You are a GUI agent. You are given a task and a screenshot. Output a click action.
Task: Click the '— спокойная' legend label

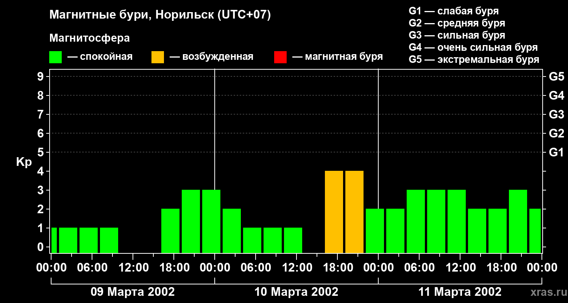tap(100, 57)
